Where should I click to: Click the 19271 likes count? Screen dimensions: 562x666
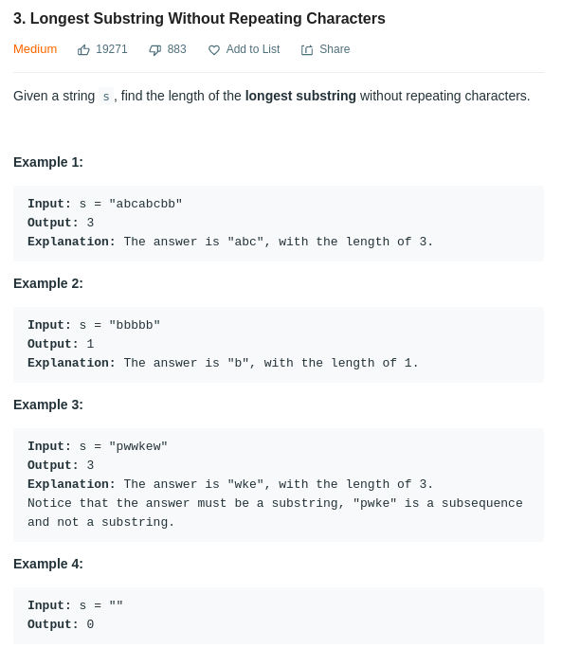click(x=112, y=49)
